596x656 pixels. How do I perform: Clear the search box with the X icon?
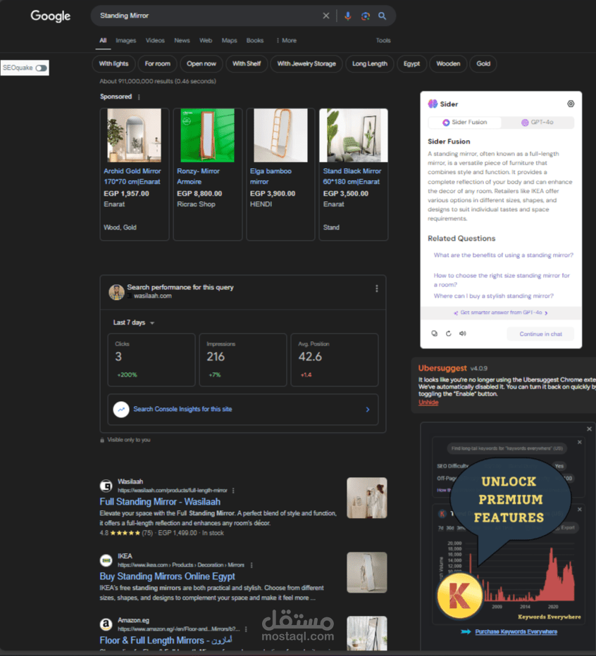(326, 16)
